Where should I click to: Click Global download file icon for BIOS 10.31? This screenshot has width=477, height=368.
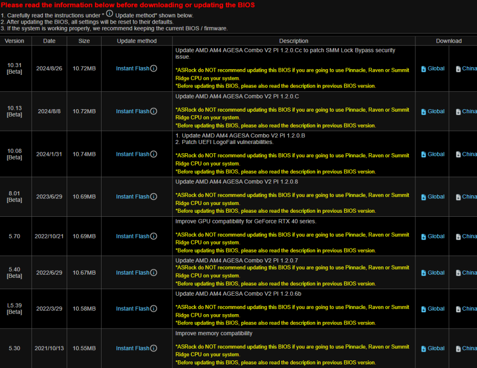[424, 69]
